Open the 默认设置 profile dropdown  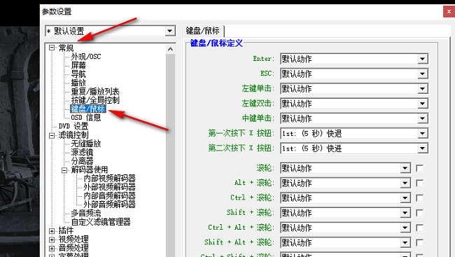pos(170,31)
